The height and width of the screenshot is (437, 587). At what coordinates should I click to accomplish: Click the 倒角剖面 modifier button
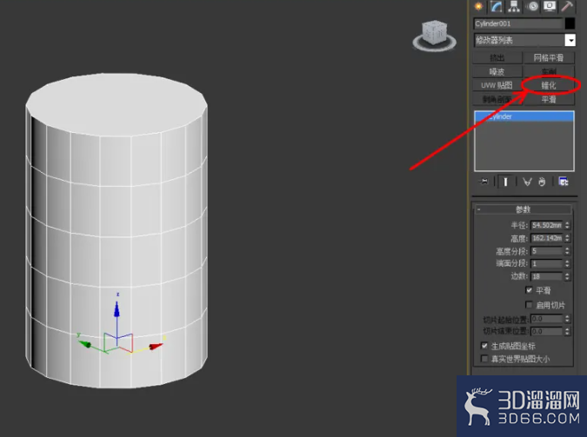[497, 99]
